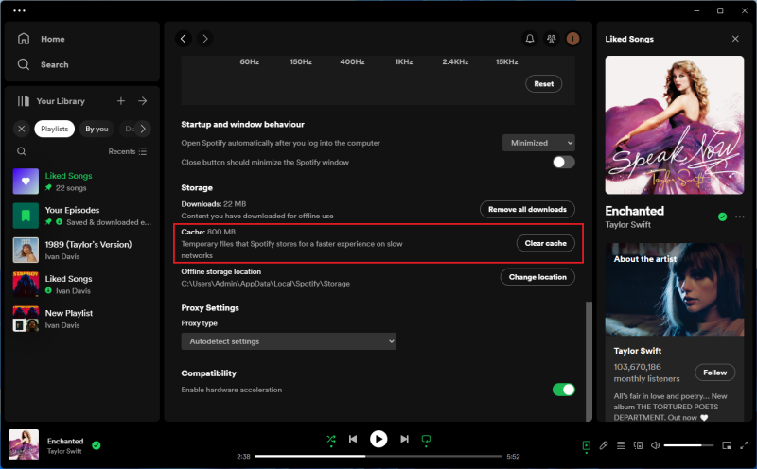Open Enchanted song title link in side panel

coord(634,211)
